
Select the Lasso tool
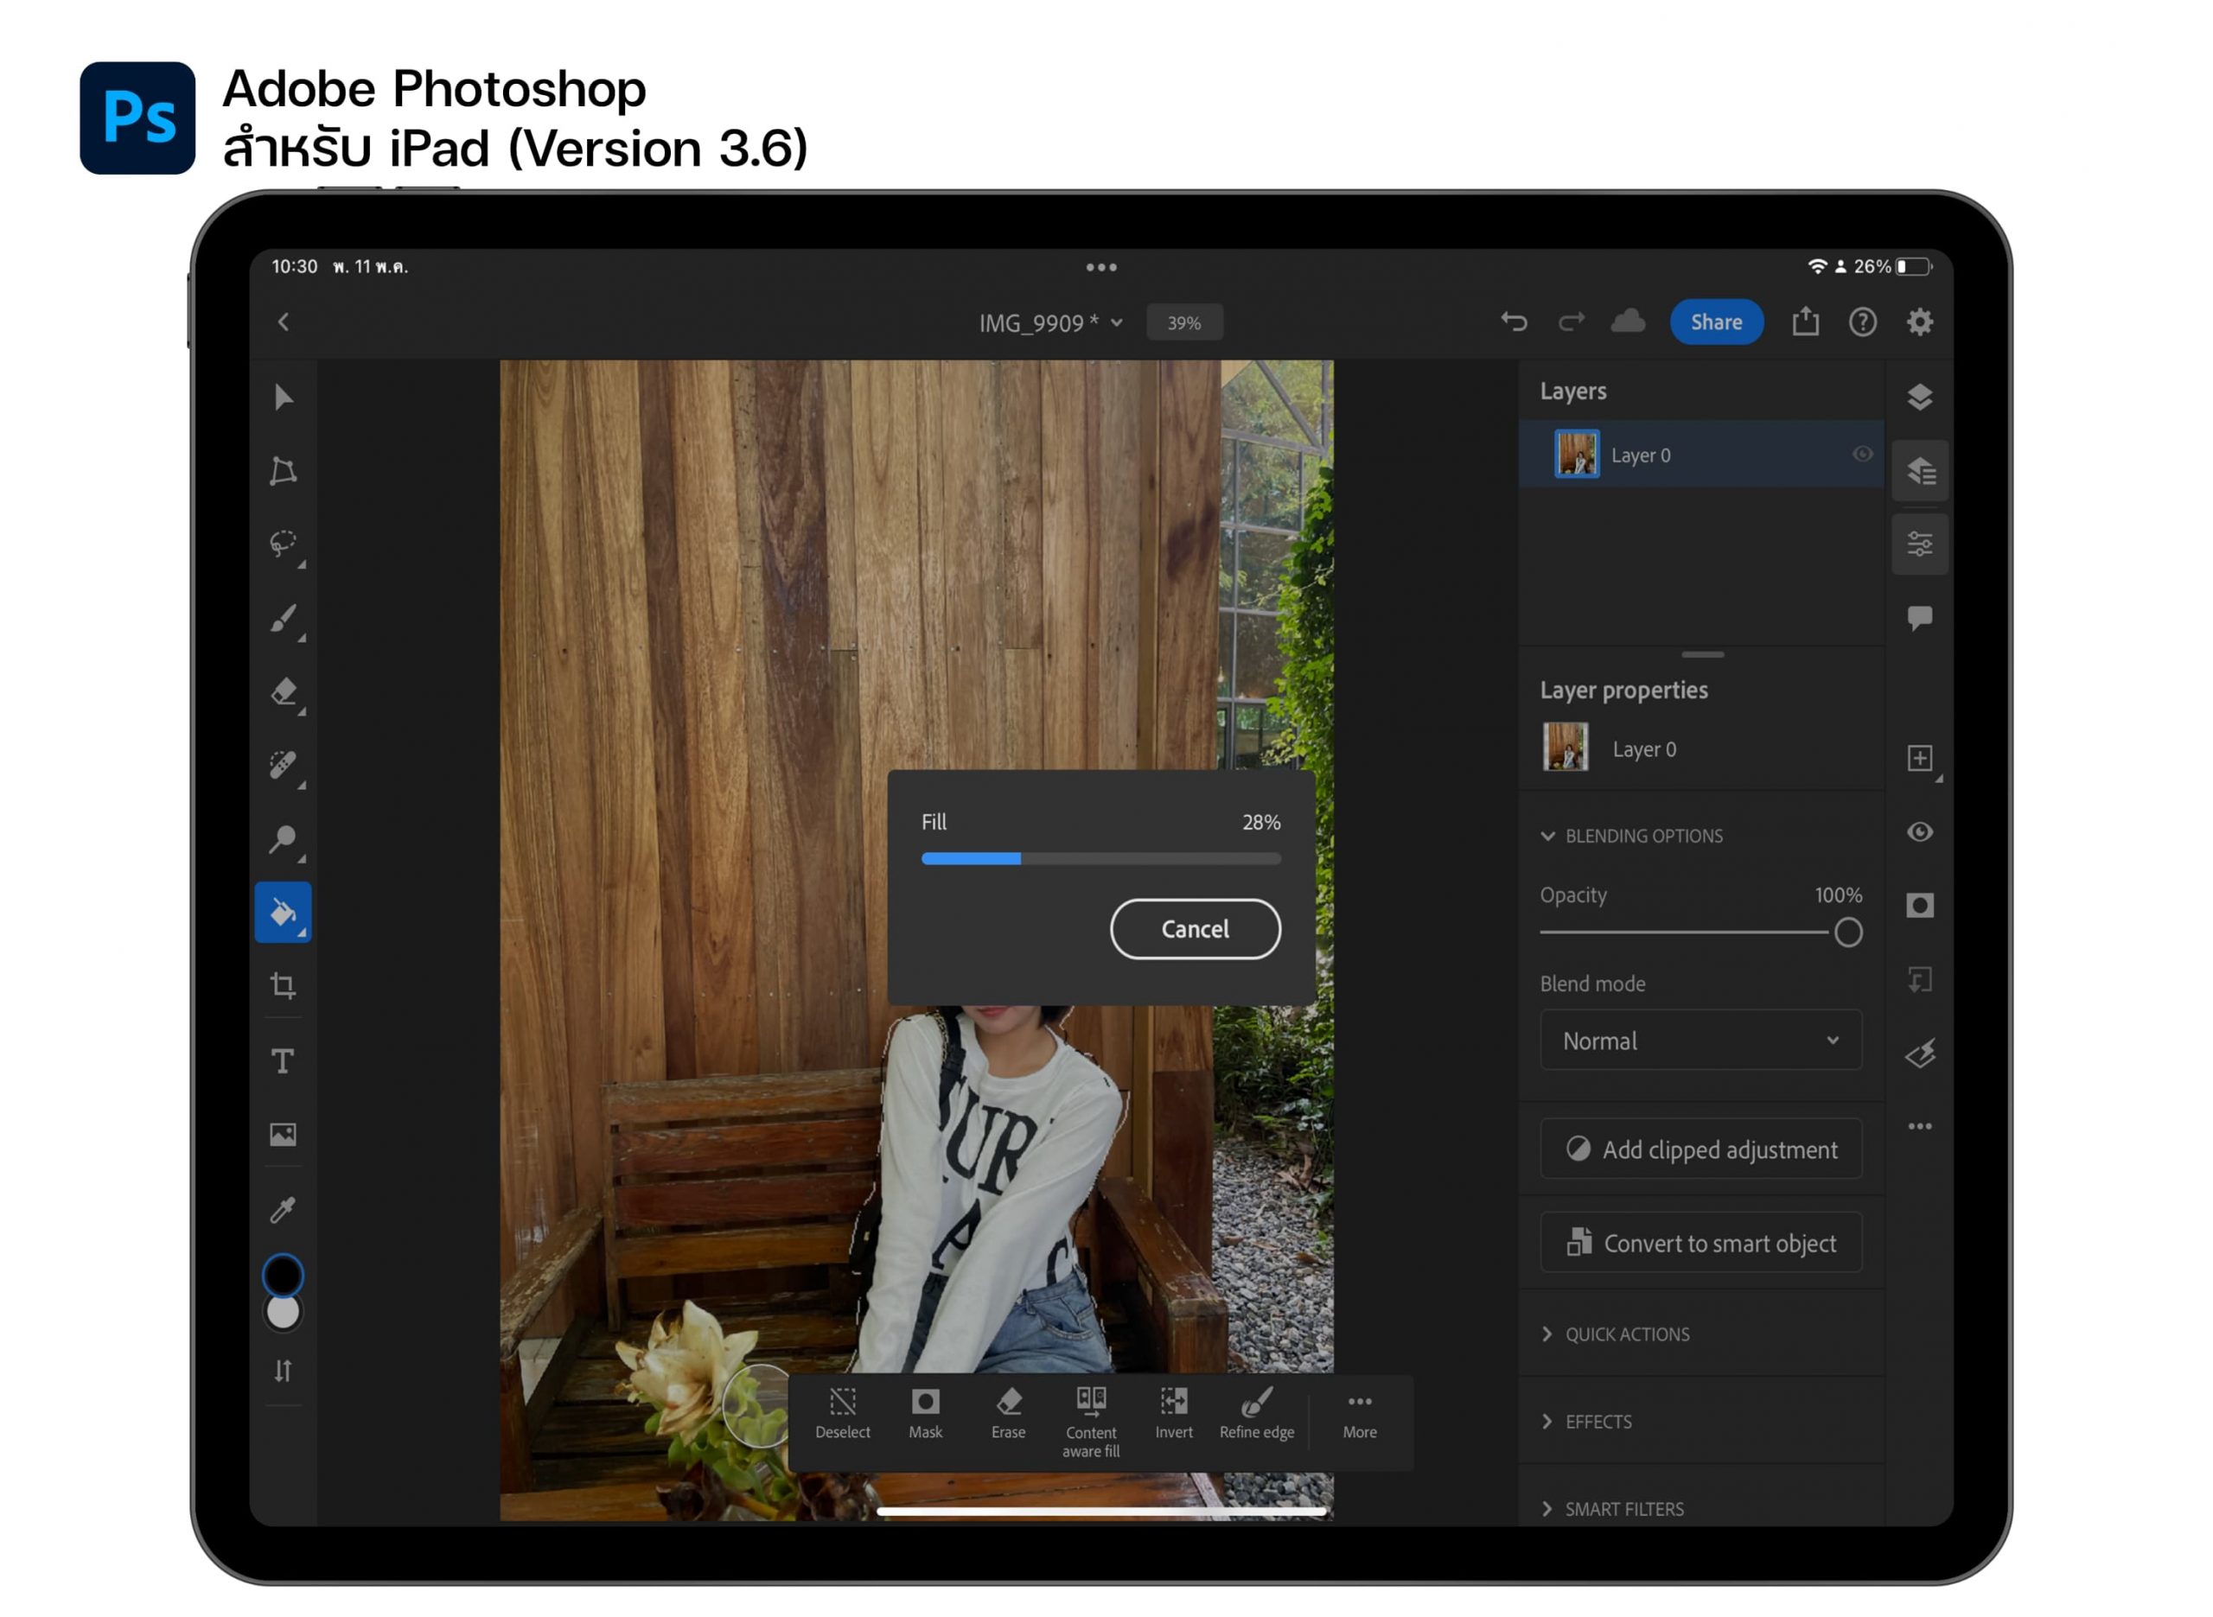pyautogui.click(x=283, y=544)
